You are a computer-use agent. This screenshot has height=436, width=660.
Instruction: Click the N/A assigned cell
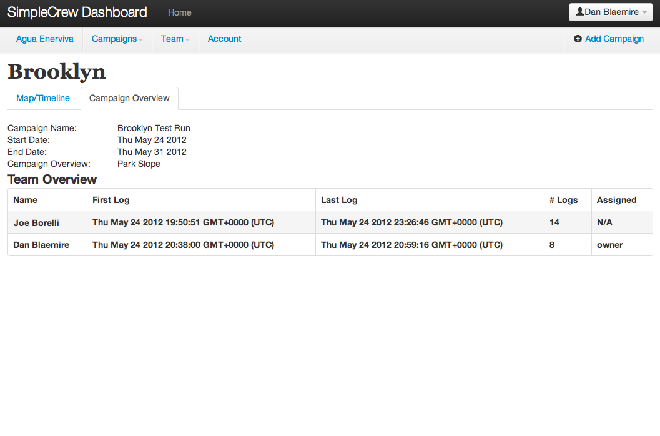point(622,222)
